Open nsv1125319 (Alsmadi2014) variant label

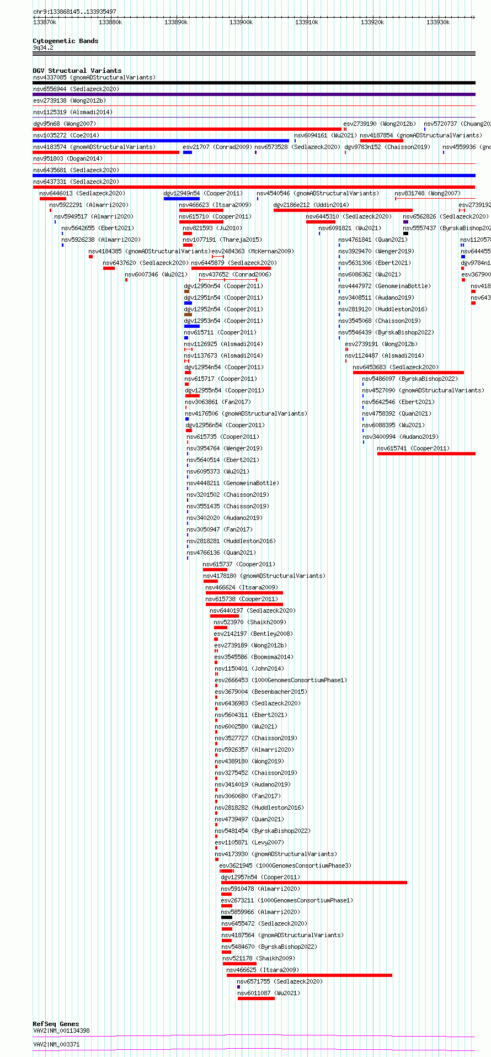tap(73, 112)
